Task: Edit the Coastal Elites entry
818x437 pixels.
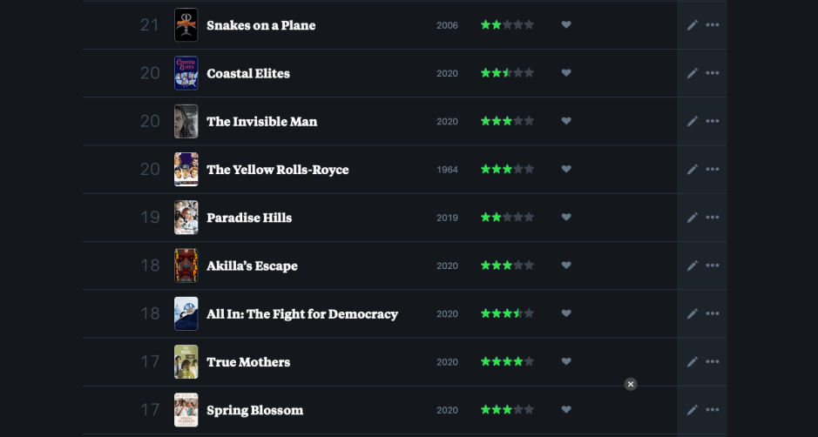Action: pos(693,73)
